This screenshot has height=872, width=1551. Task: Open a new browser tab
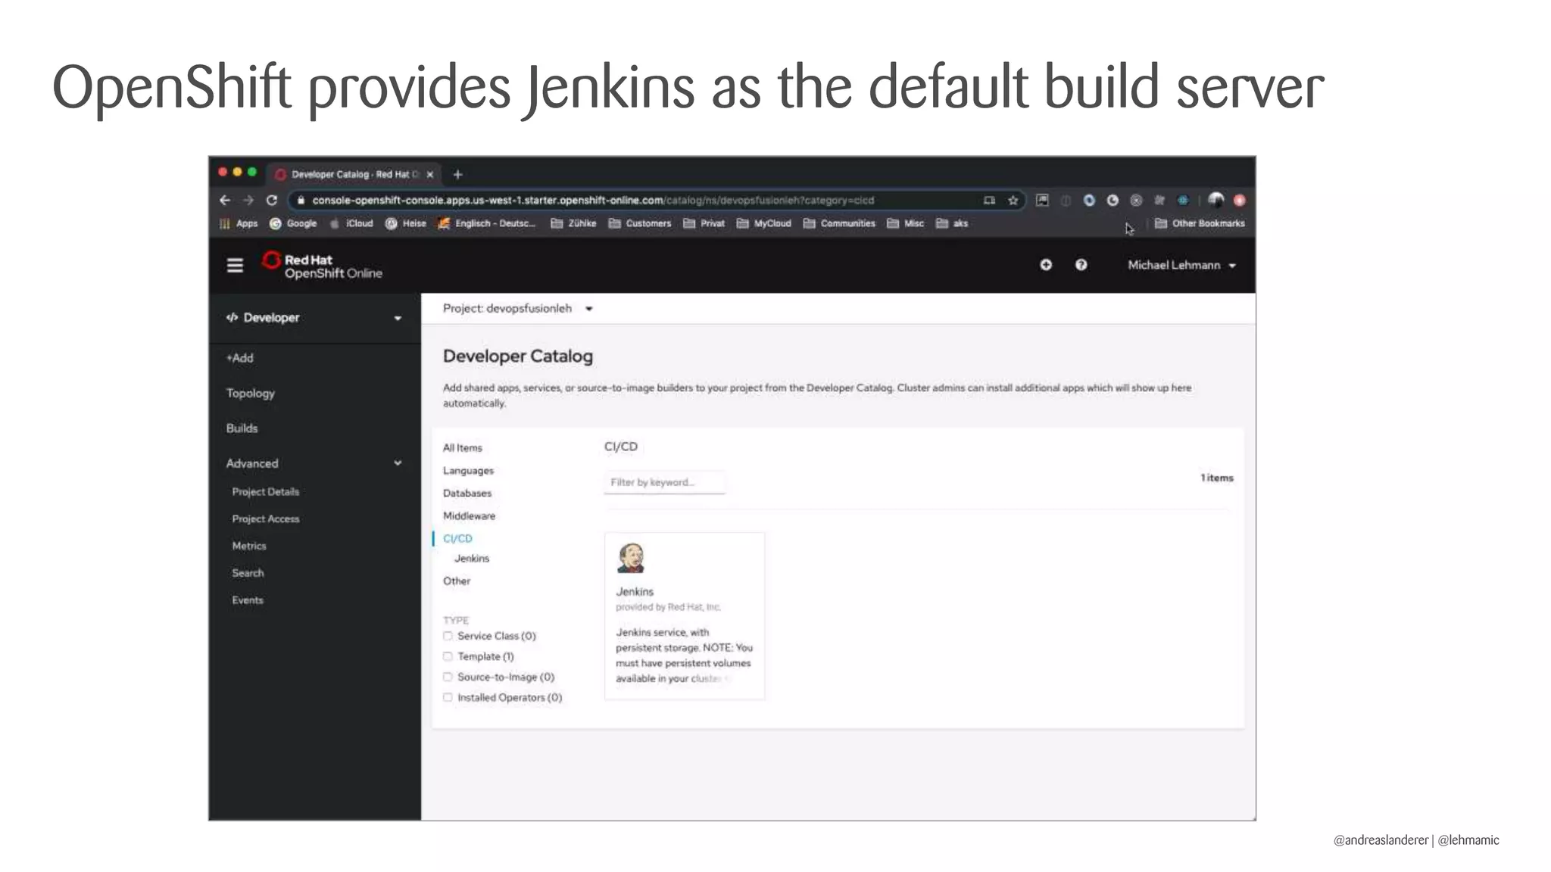(457, 175)
